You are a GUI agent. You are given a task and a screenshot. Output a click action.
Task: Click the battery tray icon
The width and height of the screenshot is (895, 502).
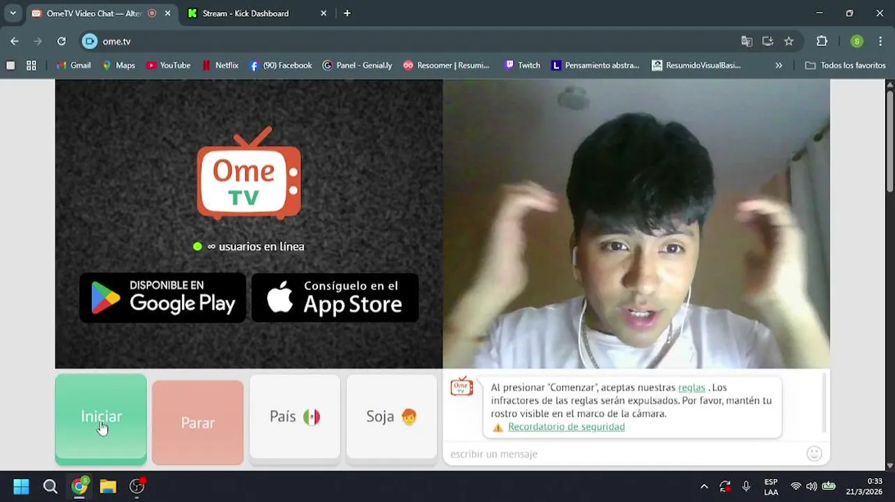(829, 487)
